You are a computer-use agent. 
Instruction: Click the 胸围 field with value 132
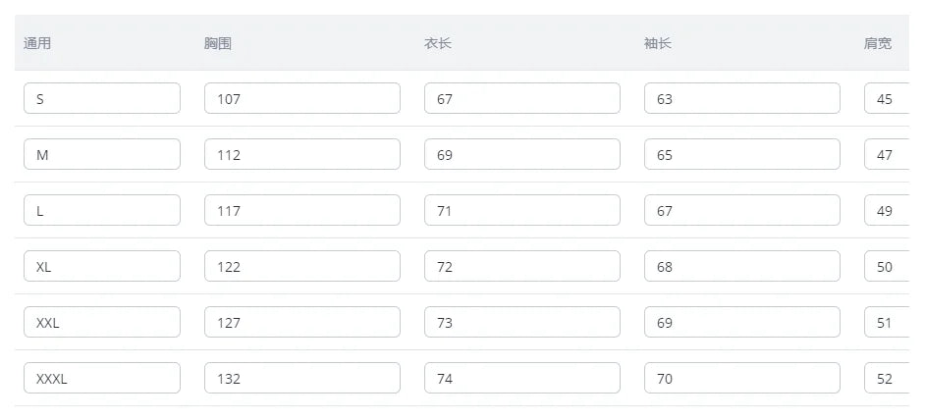(x=301, y=378)
